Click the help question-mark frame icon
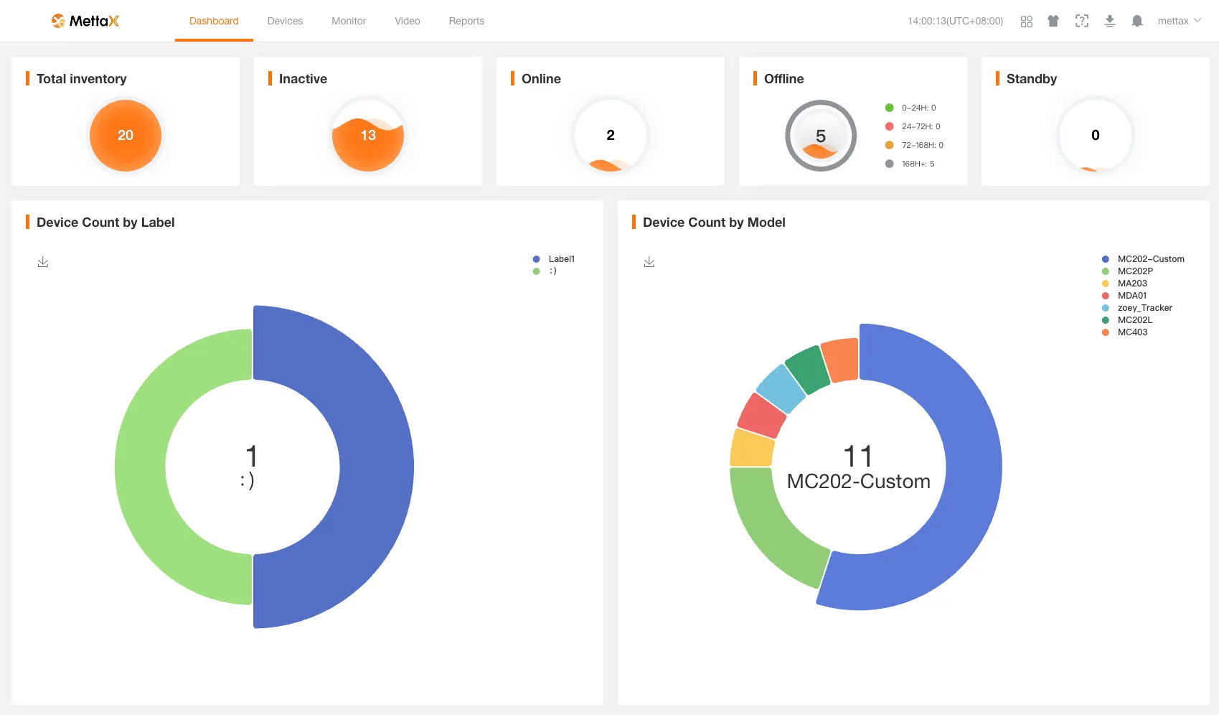Screen dimensions: 1219x715 (x=1081, y=22)
